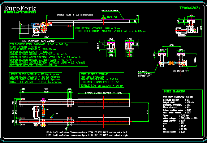Click 'EXTERNAL CHAIN RATIO' line

tap(100, 82)
